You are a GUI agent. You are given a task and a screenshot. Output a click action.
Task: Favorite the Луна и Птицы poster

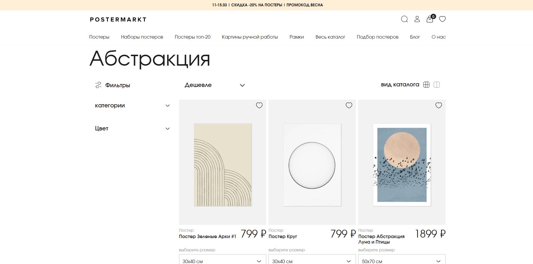438,105
